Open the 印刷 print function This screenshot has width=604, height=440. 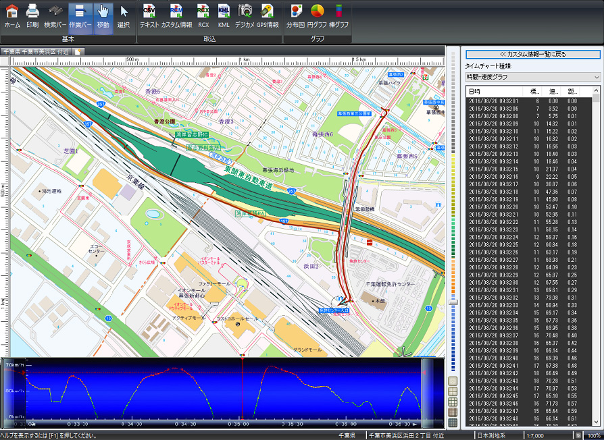tap(32, 17)
